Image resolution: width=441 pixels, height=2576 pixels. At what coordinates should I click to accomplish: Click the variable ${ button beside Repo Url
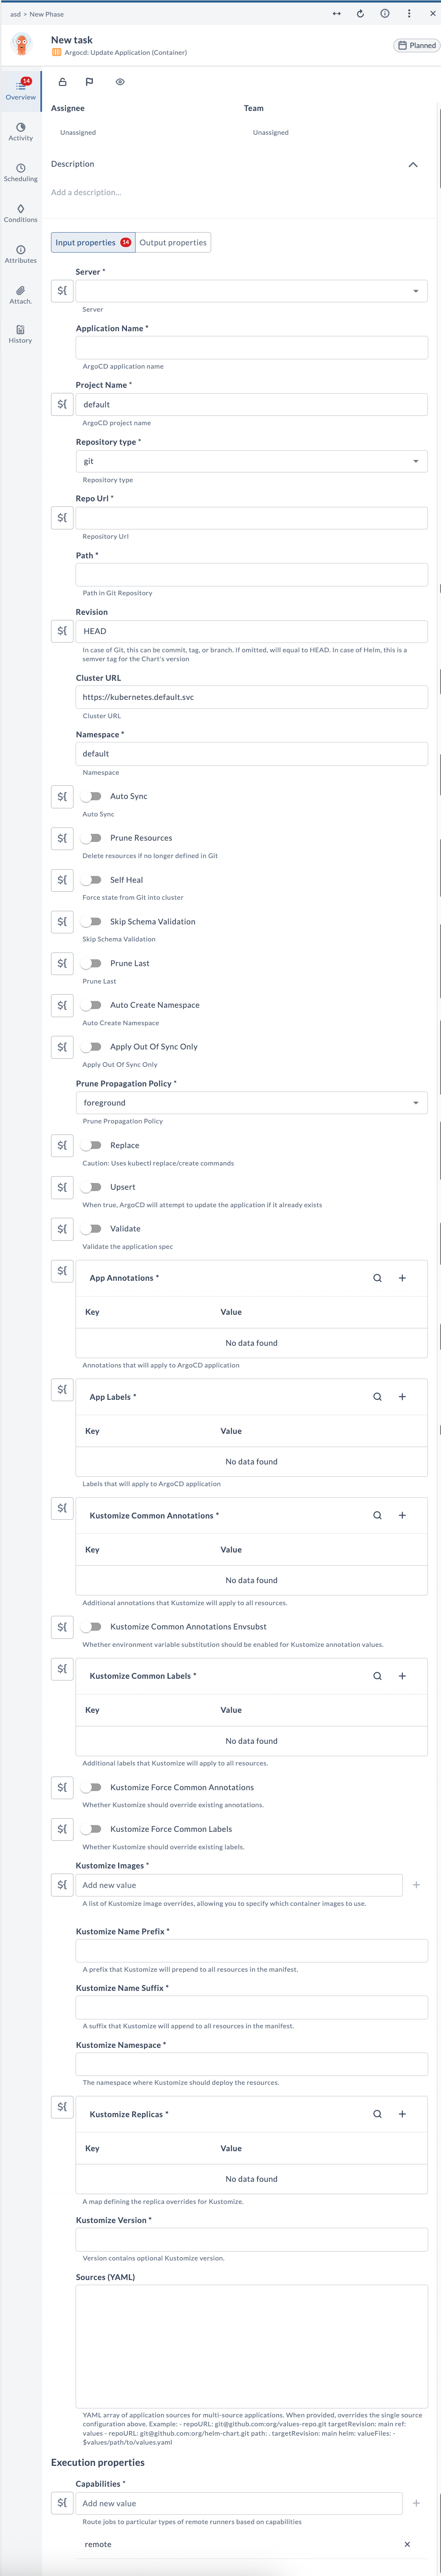point(62,518)
